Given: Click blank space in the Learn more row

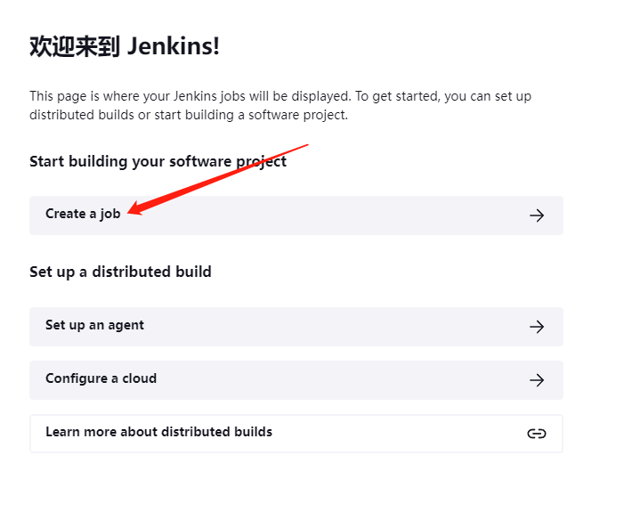Looking at the screenshot, I should 401,434.
